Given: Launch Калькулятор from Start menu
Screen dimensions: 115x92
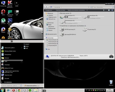Looking at the screenshot, I should (x=12, y=54).
